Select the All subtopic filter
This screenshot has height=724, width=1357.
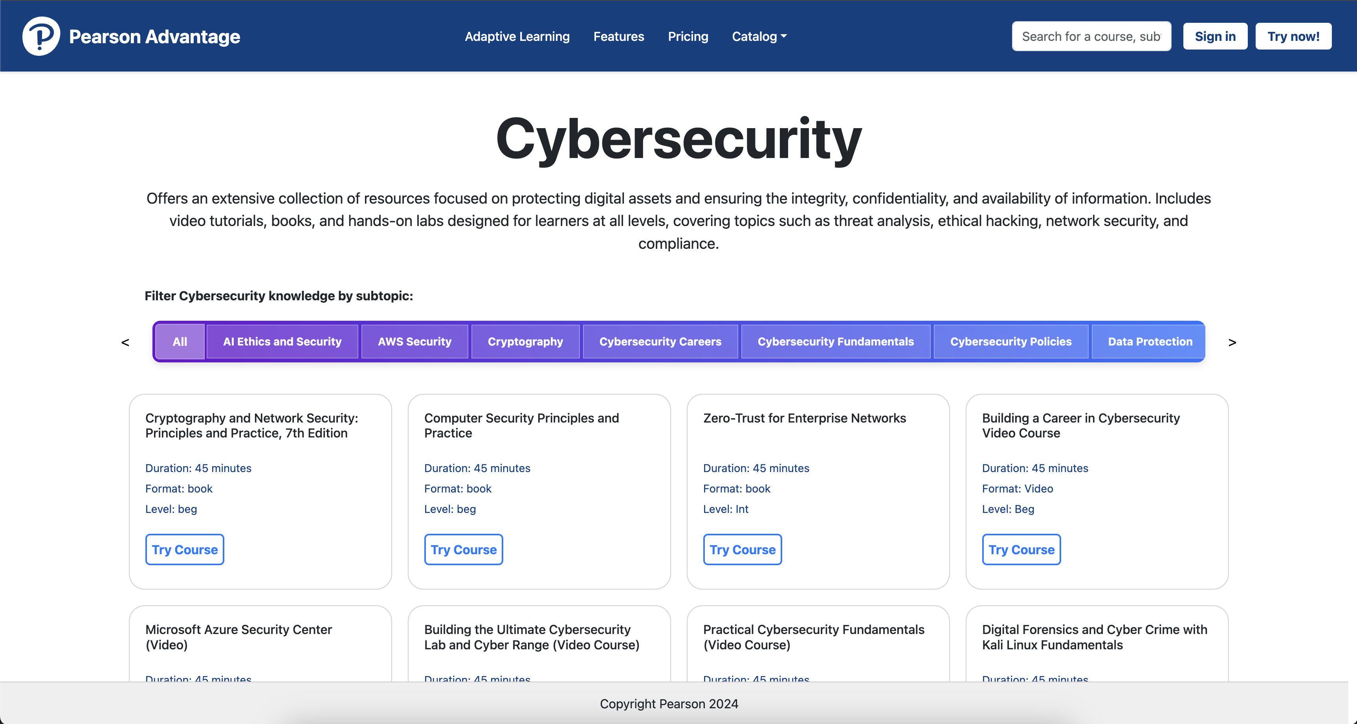(180, 342)
